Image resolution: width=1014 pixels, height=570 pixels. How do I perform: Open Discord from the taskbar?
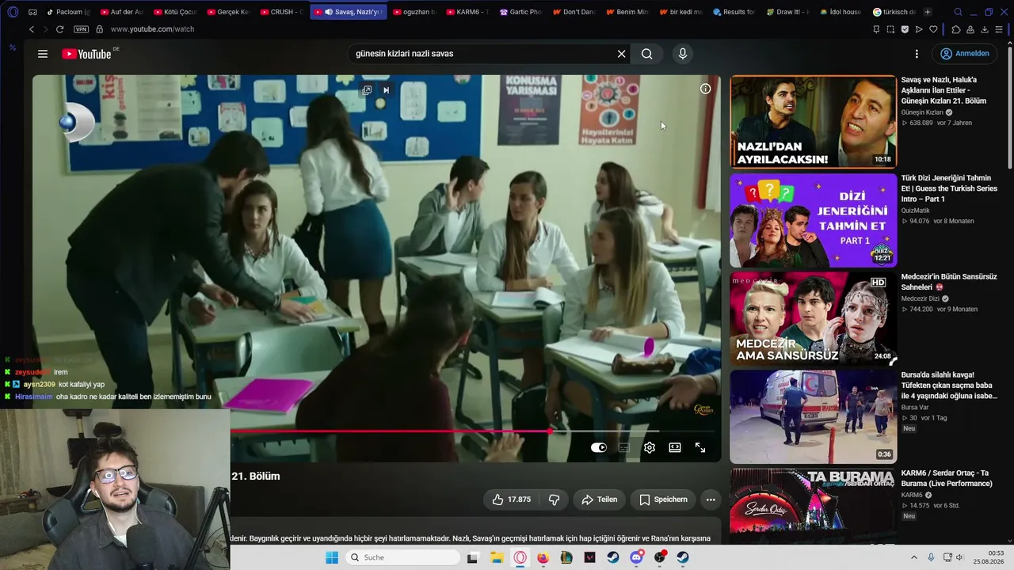tap(636, 557)
